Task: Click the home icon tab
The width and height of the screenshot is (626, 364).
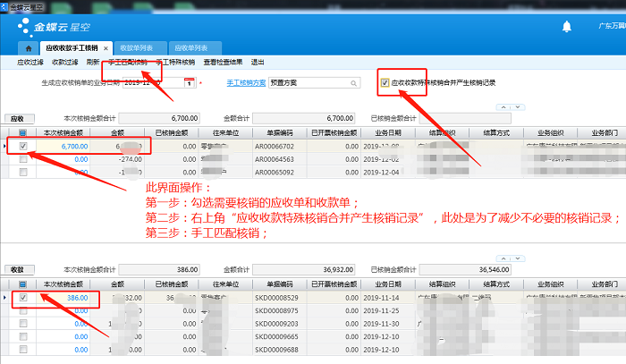Action: 29,47
